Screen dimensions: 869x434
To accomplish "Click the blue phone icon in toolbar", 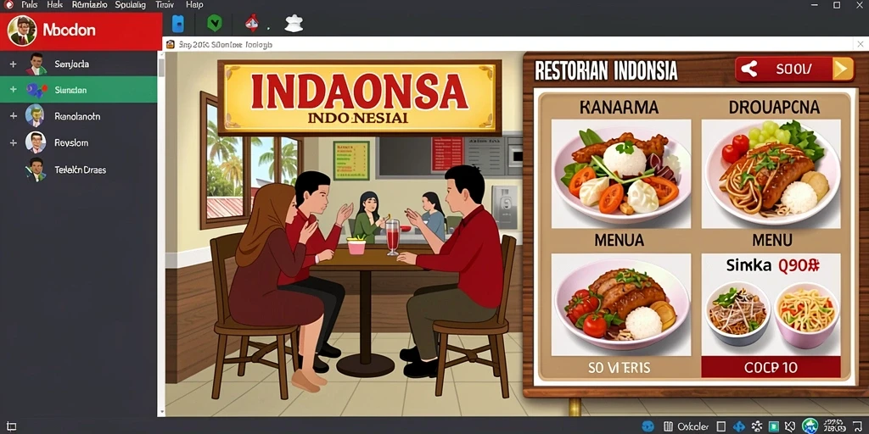I will (x=178, y=24).
